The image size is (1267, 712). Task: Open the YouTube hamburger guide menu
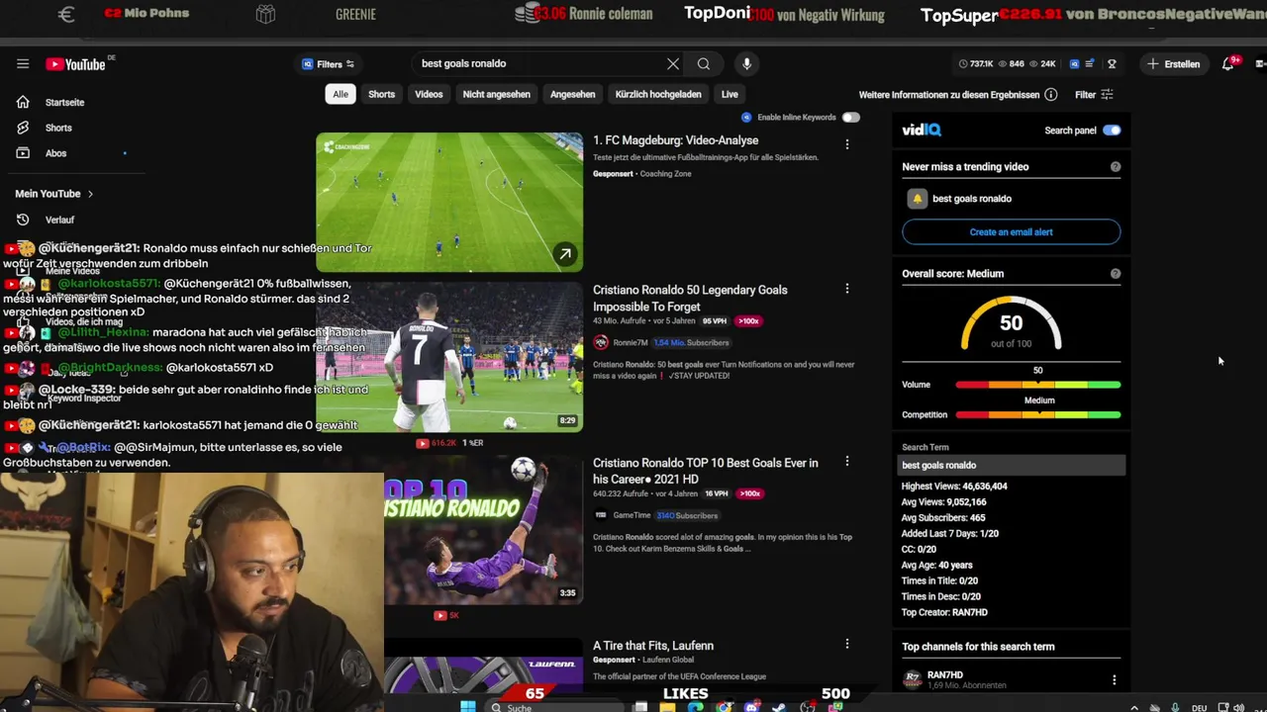point(23,64)
